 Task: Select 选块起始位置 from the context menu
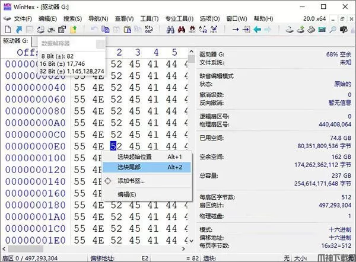pos(134,156)
